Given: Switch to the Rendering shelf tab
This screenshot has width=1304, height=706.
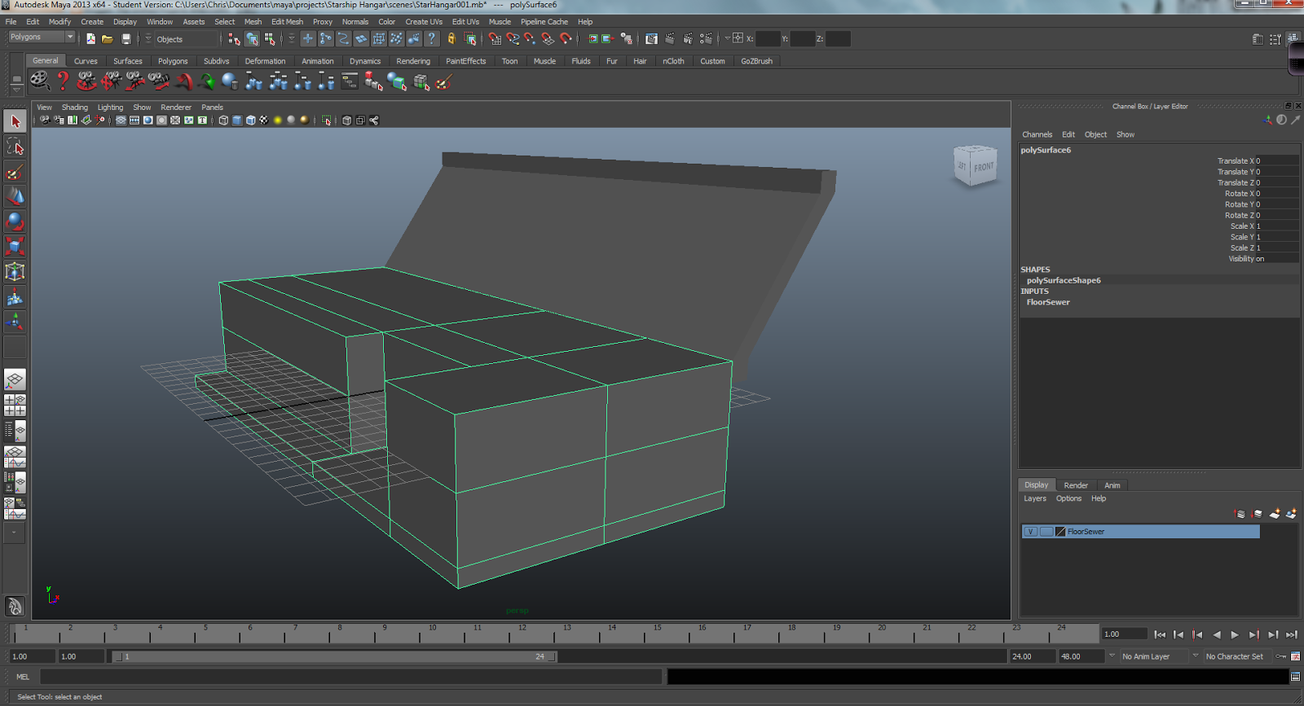Looking at the screenshot, I should (x=412, y=61).
